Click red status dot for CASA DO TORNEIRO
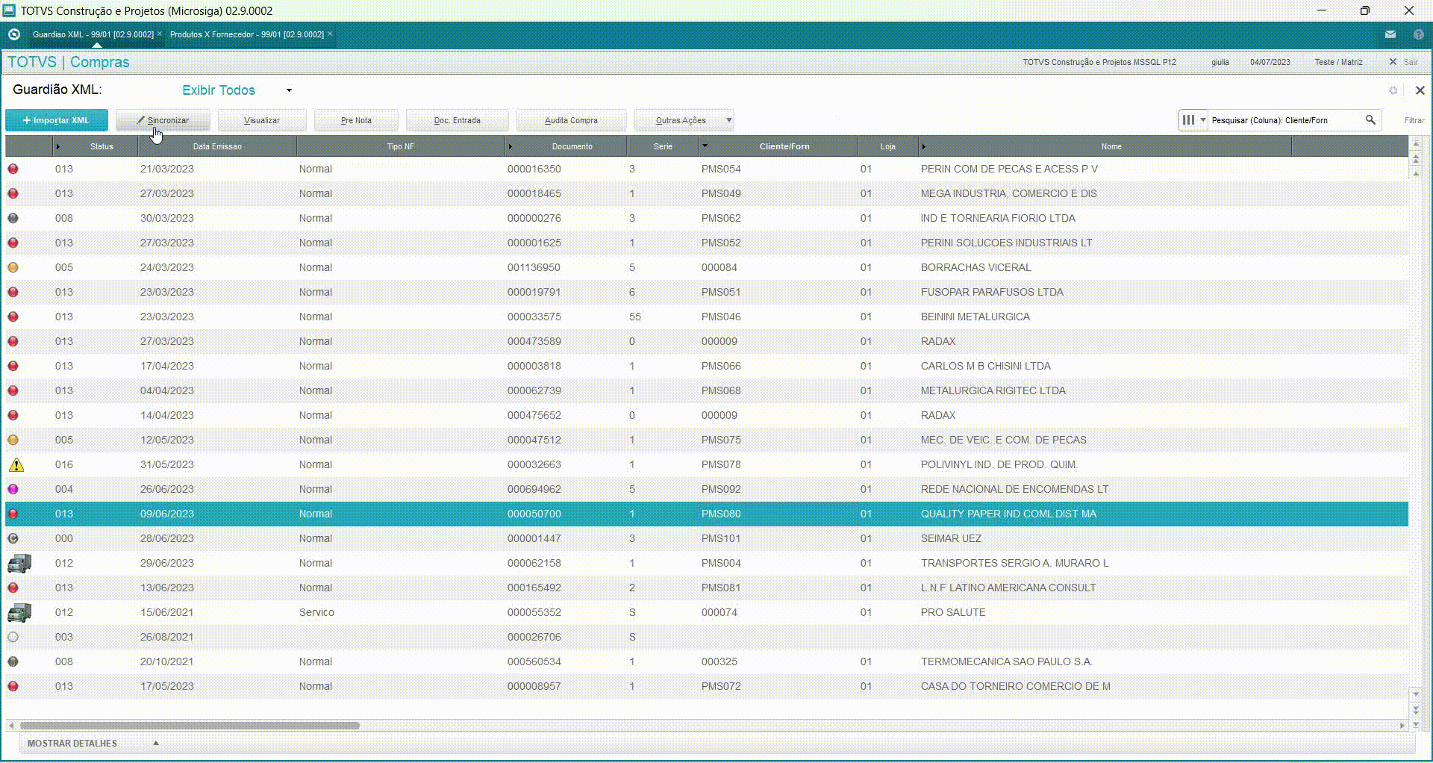The height and width of the screenshot is (763, 1433). (13, 686)
